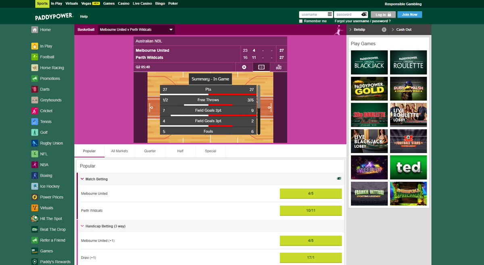Viewport: 484px width, 265px height.
Task: Expand the Betslip panel chevron
Action: (x=350, y=29)
